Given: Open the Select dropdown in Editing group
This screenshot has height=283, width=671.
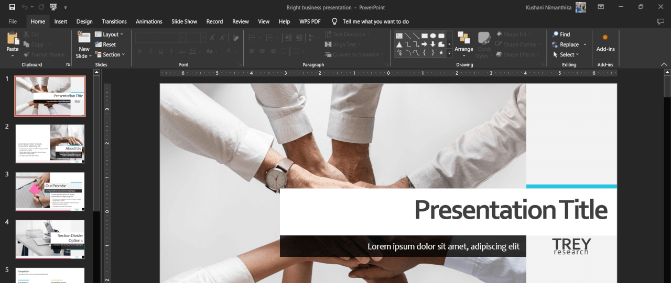Looking at the screenshot, I should click(x=566, y=54).
